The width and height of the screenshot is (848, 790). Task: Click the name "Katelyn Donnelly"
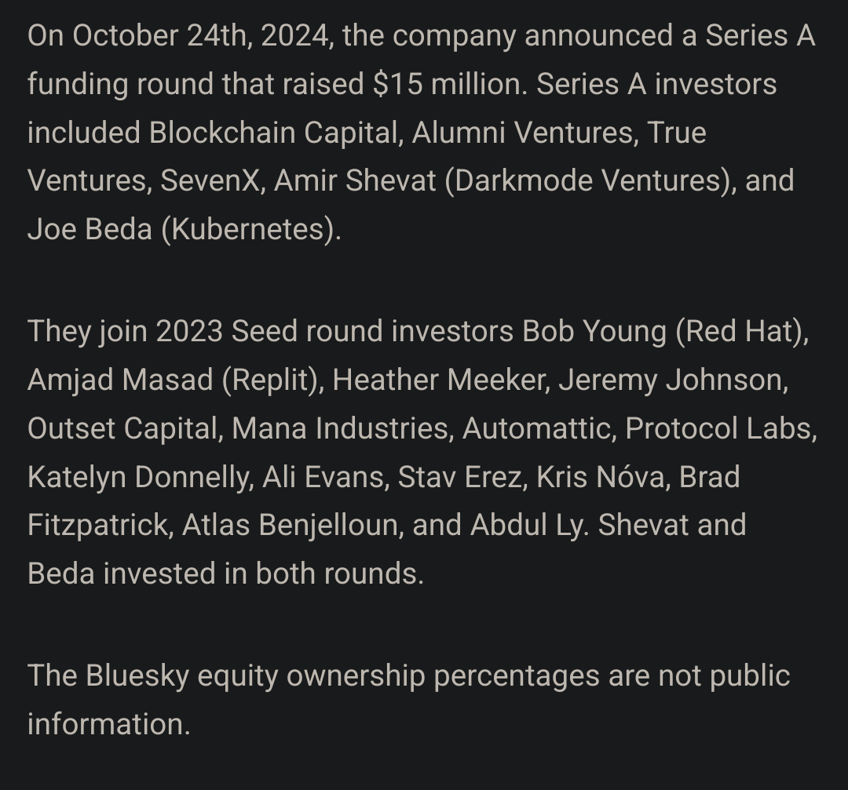click(138, 478)
